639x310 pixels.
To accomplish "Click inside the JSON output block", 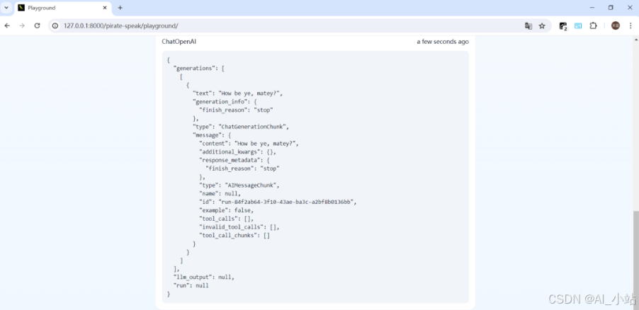I will tap(315, 177).
